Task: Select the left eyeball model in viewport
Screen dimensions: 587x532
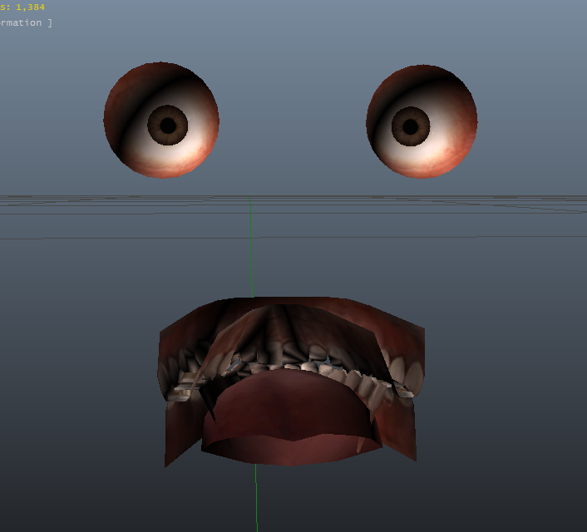Action: (x=161, y=121)
